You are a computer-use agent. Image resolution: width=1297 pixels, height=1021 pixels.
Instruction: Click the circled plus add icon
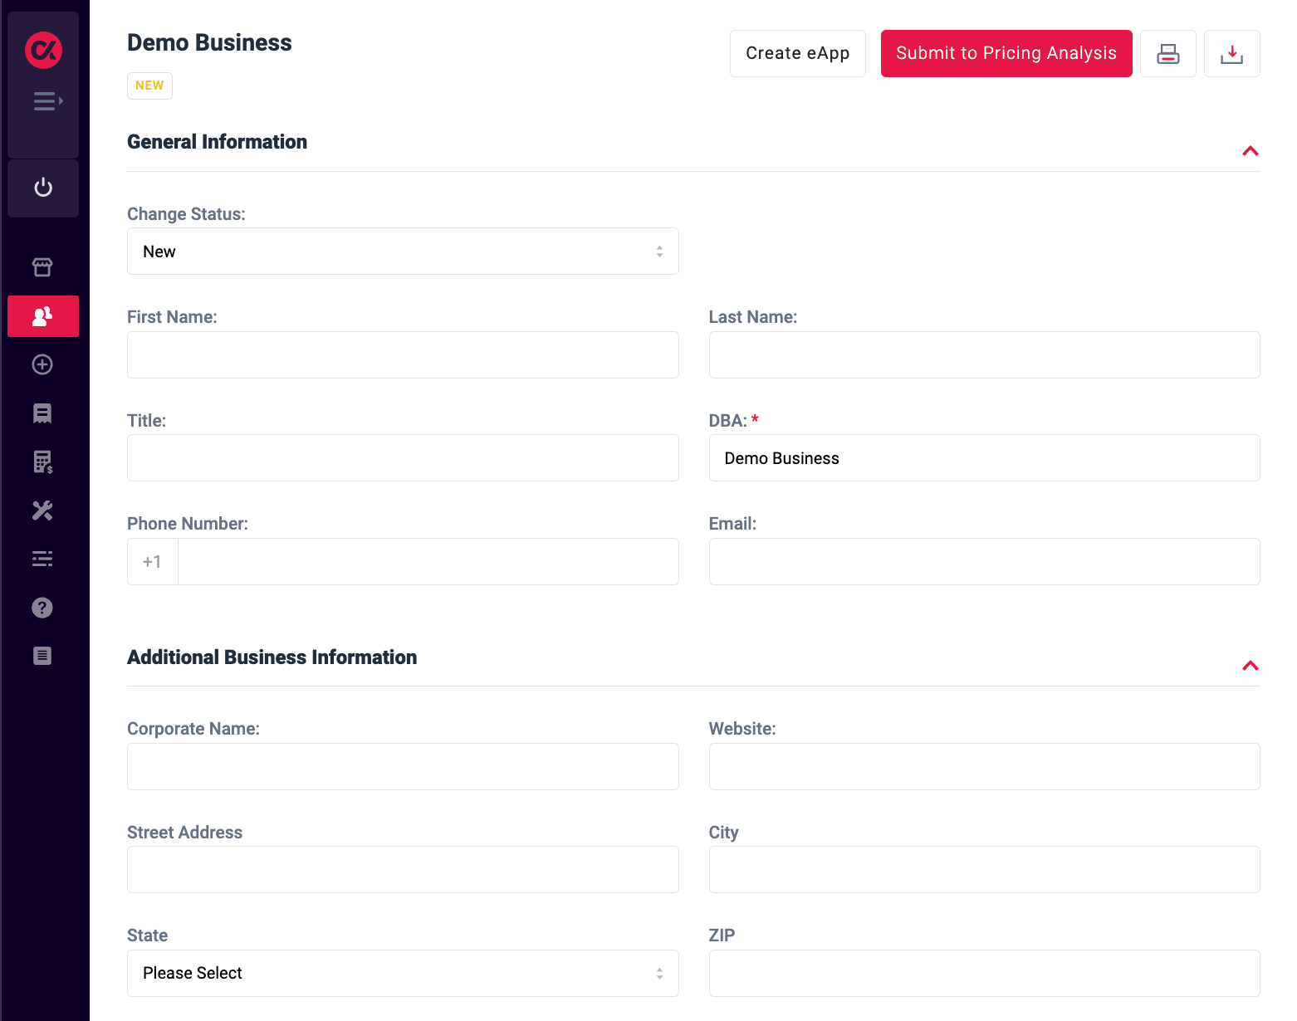(42, 364)
